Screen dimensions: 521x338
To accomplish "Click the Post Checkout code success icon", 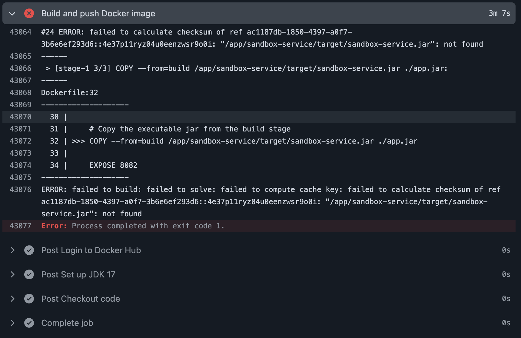I will click(29, 299).
